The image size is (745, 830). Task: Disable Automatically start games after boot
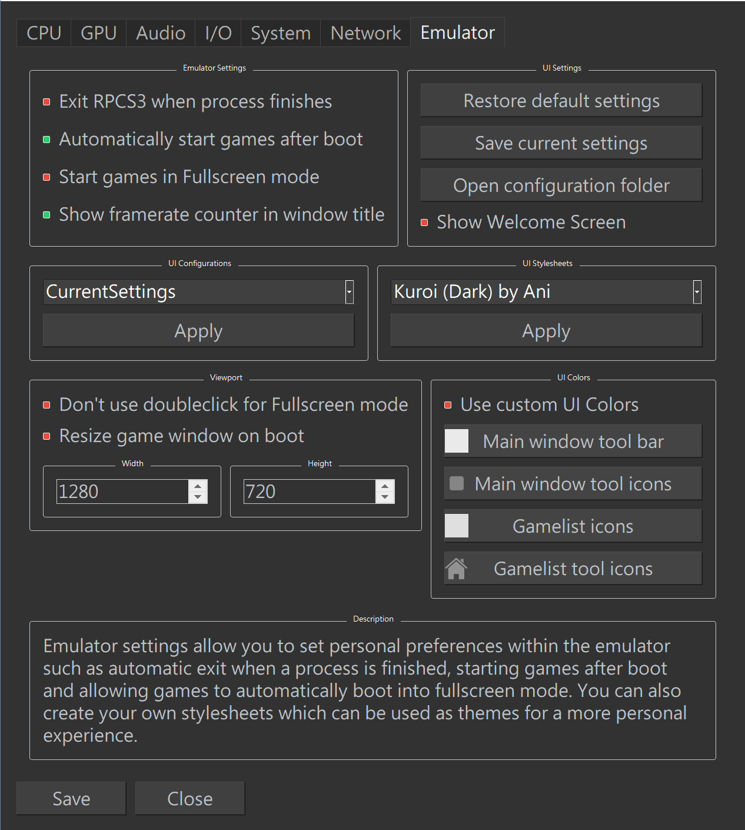47,140
